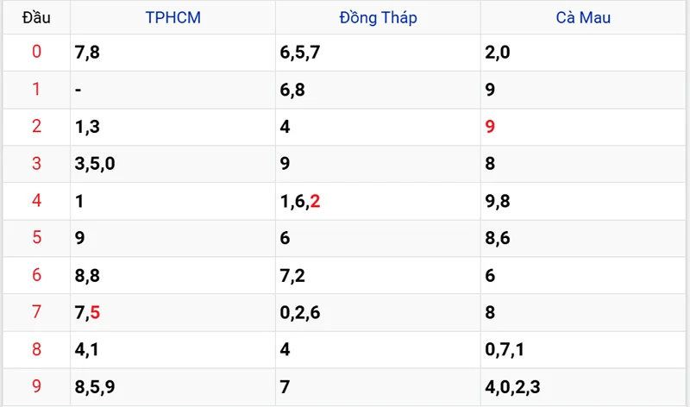
Task: Select row header number 6
Action: 36,275
